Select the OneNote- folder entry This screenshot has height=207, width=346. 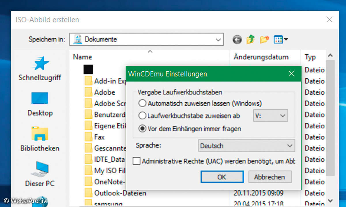point(105,182)
